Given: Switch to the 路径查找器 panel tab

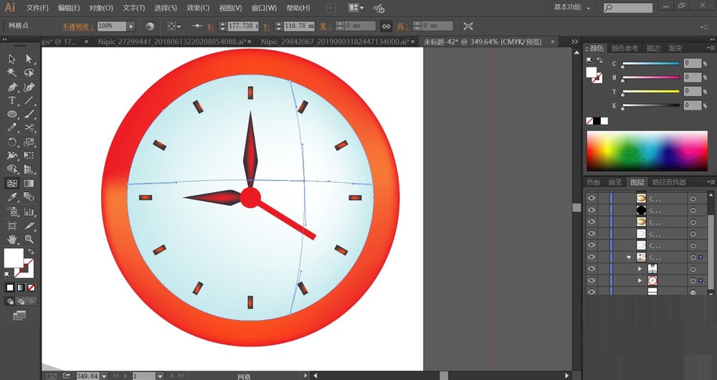Looking at the screenshot, I should coord(669,182).
